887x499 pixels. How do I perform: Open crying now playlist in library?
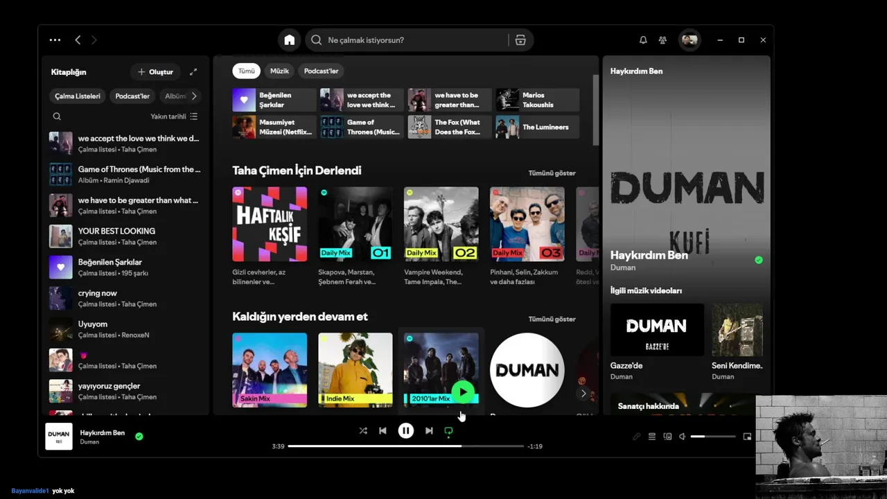click(125, 298)
